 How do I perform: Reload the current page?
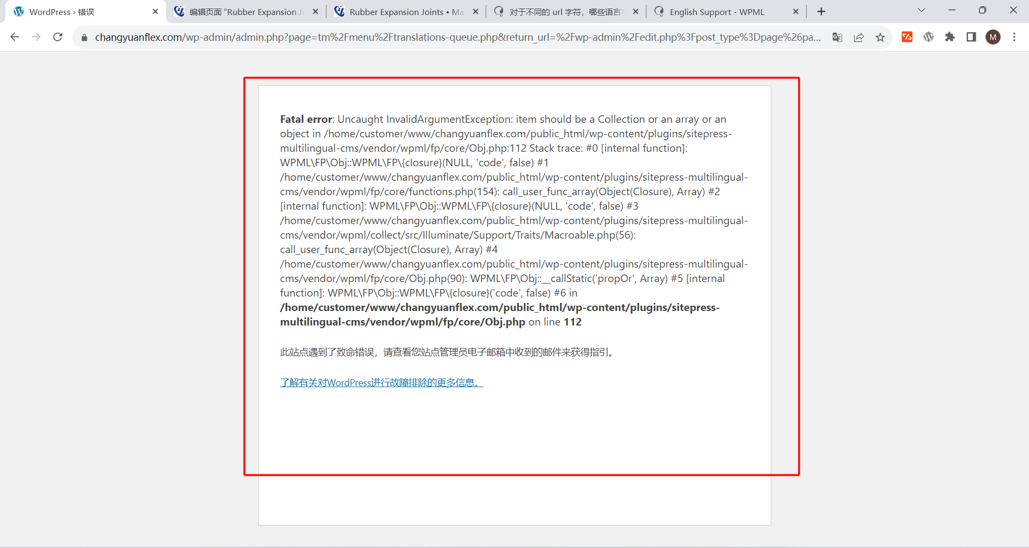tap(58, 37)
